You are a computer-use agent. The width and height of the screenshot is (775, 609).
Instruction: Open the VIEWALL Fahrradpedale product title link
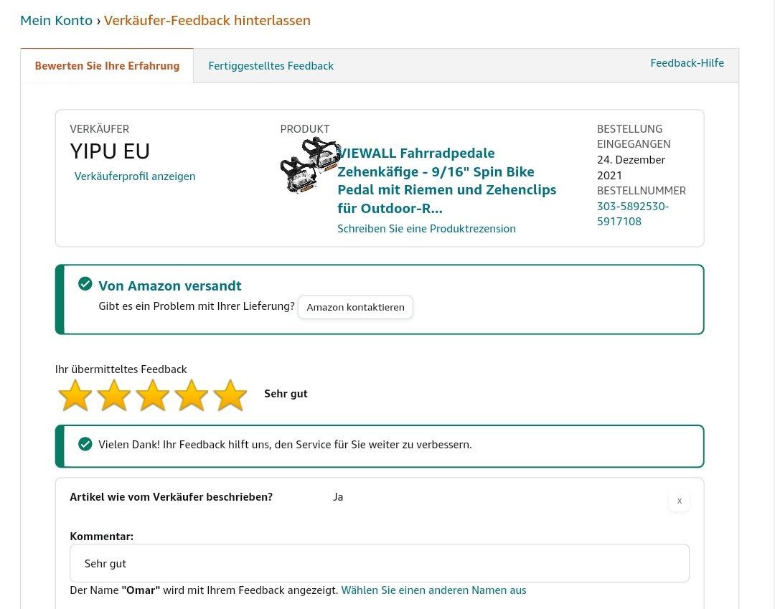click(446, 181)
